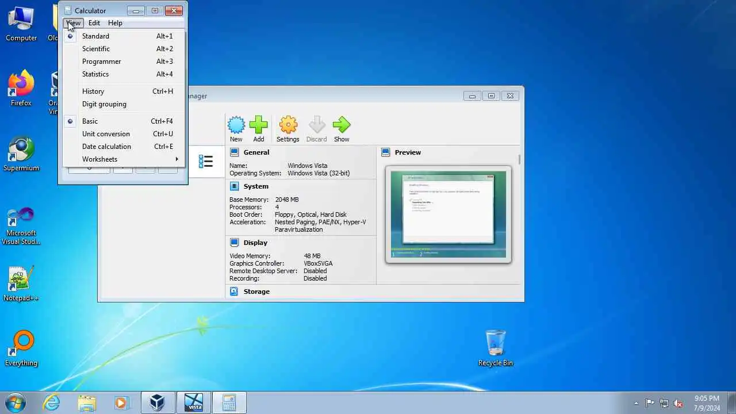Click the Windows Vista preview thumbnail

(448, 214)
